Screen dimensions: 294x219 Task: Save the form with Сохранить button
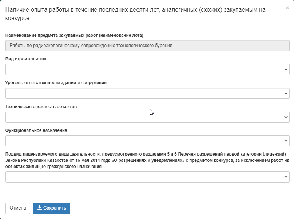tap(52, 208)
